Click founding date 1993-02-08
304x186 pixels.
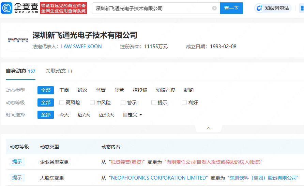point(223,46)
